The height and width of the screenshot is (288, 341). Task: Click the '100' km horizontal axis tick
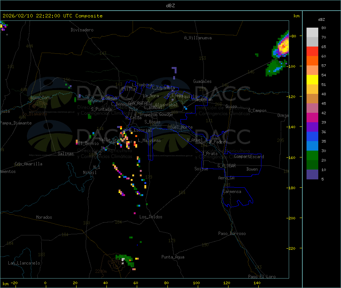[x=196, y=283]
